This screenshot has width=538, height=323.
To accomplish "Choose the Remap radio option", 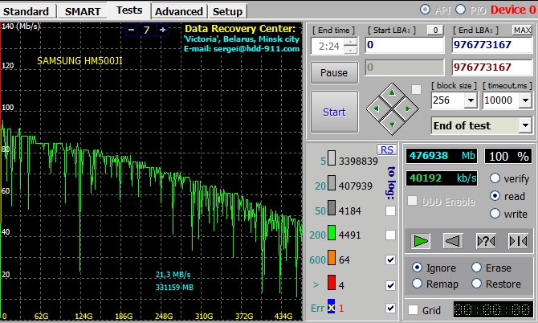I will click(417, 284).
